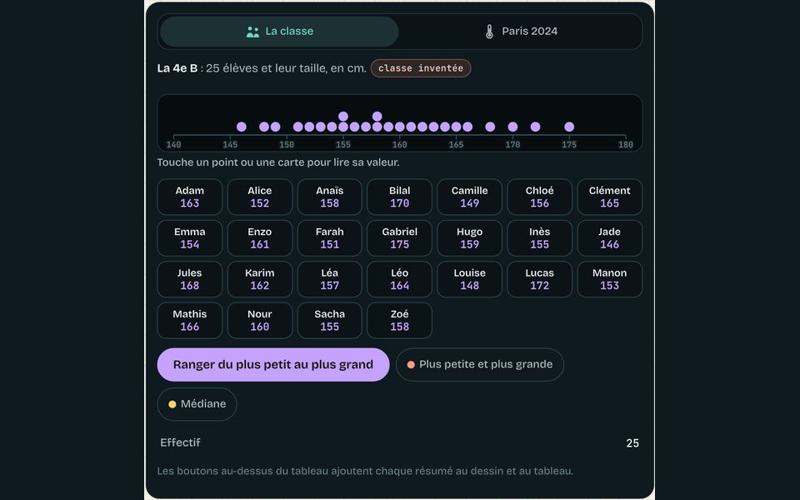Image resolution: width=800 pixels, height=500 pixels.
Task: Tap the Jules card
Action: point(190,280)
